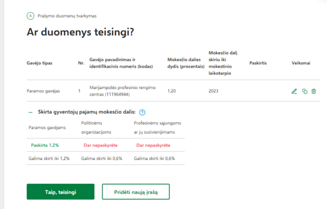The width and height of the screenshot is (327, 209).
Task: Click the Paramos gavėjas type cell
Action: (43, 91)
